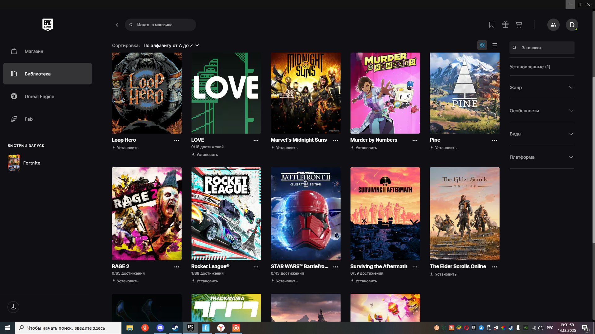Open Steam from the Windows taskbar
This screenshot has height=334, width=595.
[175, 328]
